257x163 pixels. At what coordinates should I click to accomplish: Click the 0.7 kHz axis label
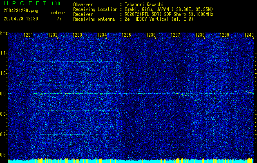[3, 134]
